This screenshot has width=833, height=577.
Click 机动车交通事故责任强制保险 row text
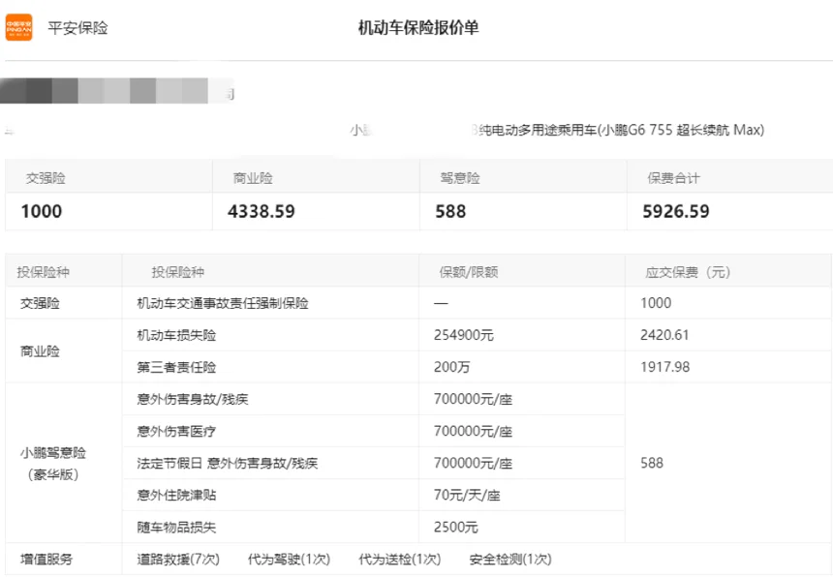click(x=223, y=303)
